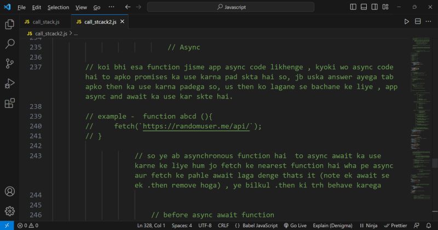Click the Javascript command center search box
This screenshot has width=438, height=230.
click(x=229, y=8)
